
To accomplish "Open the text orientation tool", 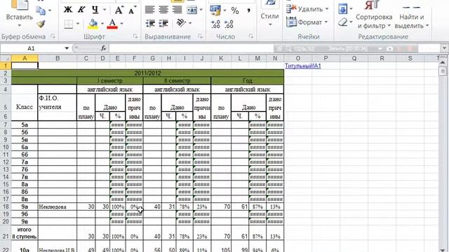I will (x=181, y=23).
